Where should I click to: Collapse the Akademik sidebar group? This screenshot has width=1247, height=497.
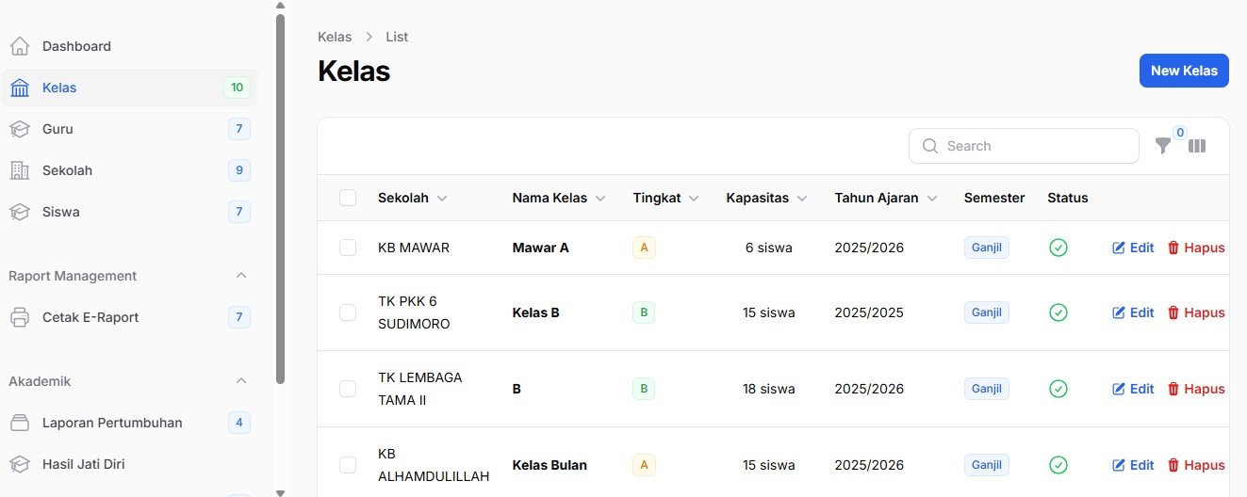coord(240,381)
